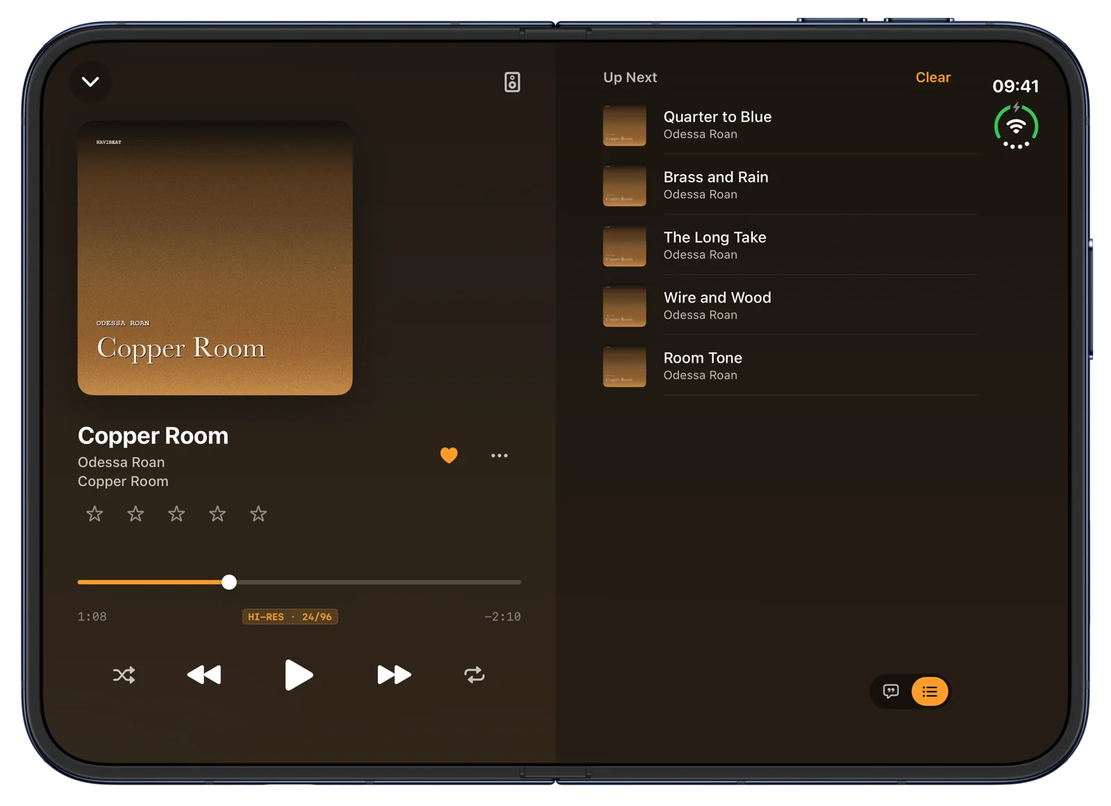Viewport: 1111px width, 806px height.
Task: Open the Brass and Rain album thumbnail
Action: 624,185
